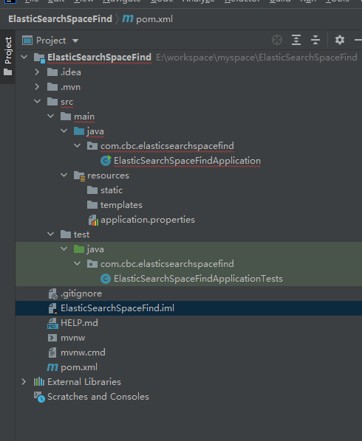The height and width of the screenshot is (441, 362).
Task: Click the mvnw.cmd file icon
Action: tap(52, 353)
